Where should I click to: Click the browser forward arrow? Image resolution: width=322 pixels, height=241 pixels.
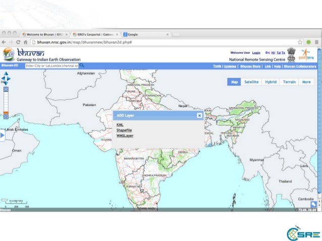(11, 42)
